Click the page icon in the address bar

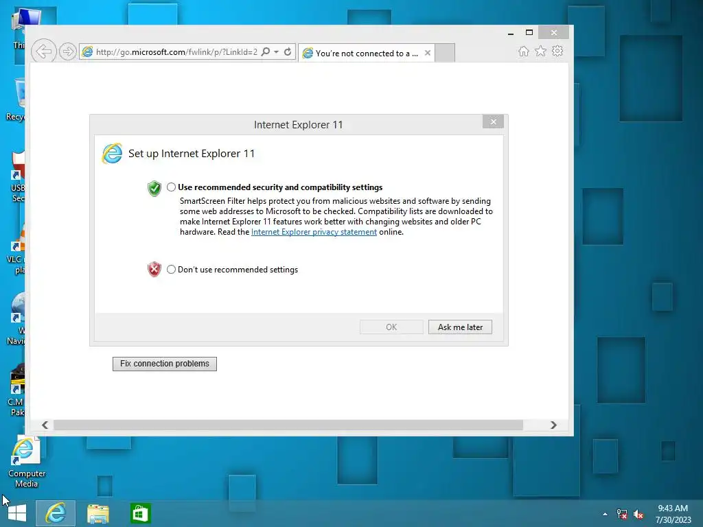coord(87,52)
